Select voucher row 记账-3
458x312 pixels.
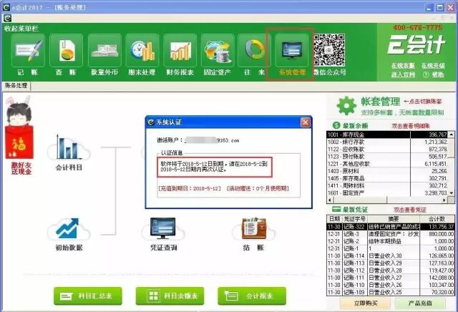pos(391,234)
